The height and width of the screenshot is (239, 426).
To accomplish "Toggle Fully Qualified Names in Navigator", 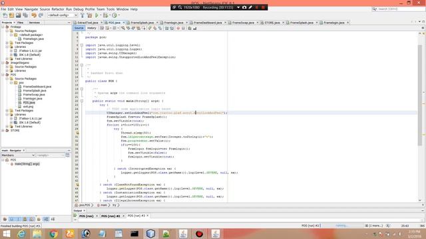I will pos(39,219).
